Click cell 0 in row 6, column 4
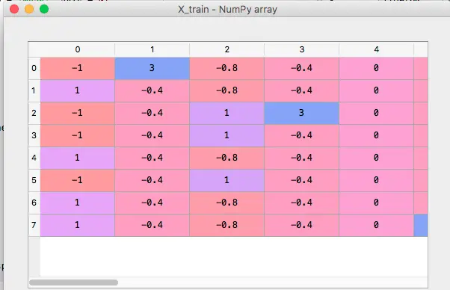This screenshot has width=450, height=290. (376, 203)
